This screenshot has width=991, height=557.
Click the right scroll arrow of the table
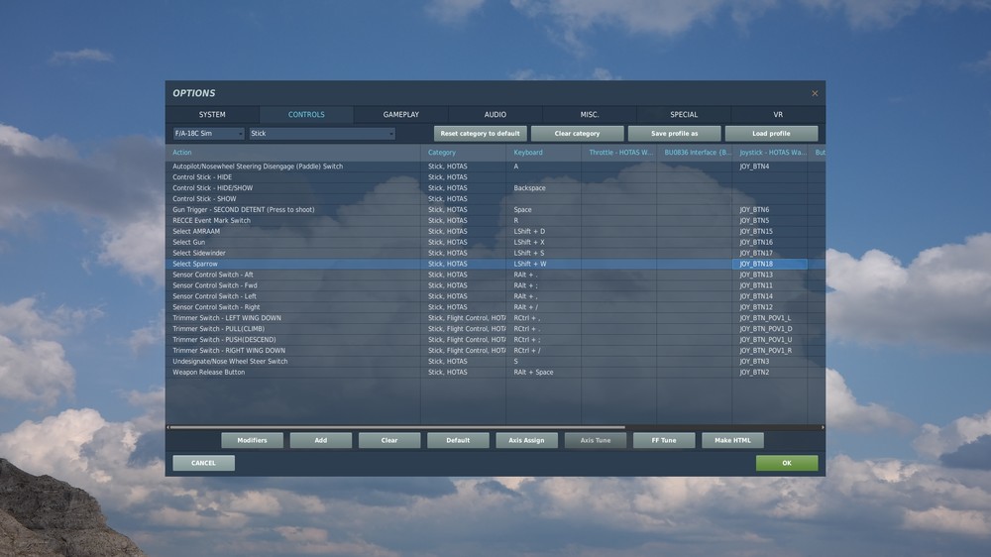pos(823,427)
